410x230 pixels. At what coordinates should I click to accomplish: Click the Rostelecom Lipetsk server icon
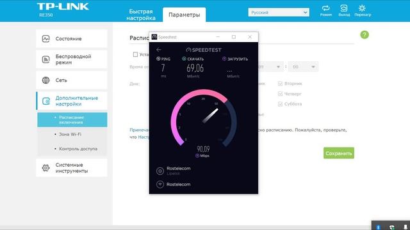point(160,171)
